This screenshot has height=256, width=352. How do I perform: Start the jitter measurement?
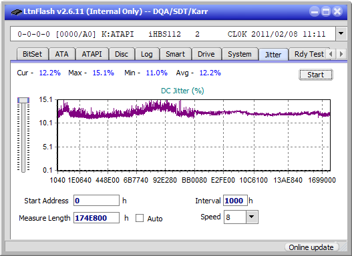click(316, 75)
